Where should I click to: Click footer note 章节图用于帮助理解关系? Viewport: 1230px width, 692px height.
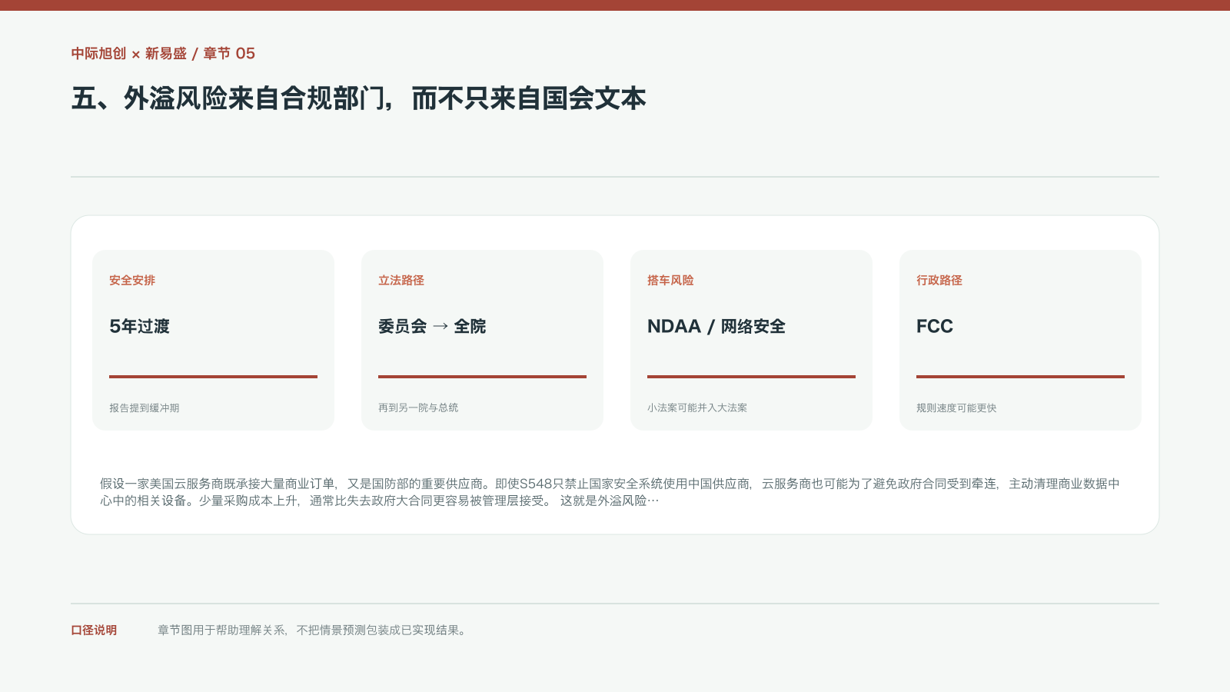click(x=312, y=630)
